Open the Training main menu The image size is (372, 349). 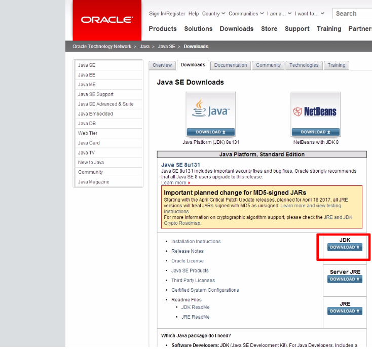[x=329, y=29]
